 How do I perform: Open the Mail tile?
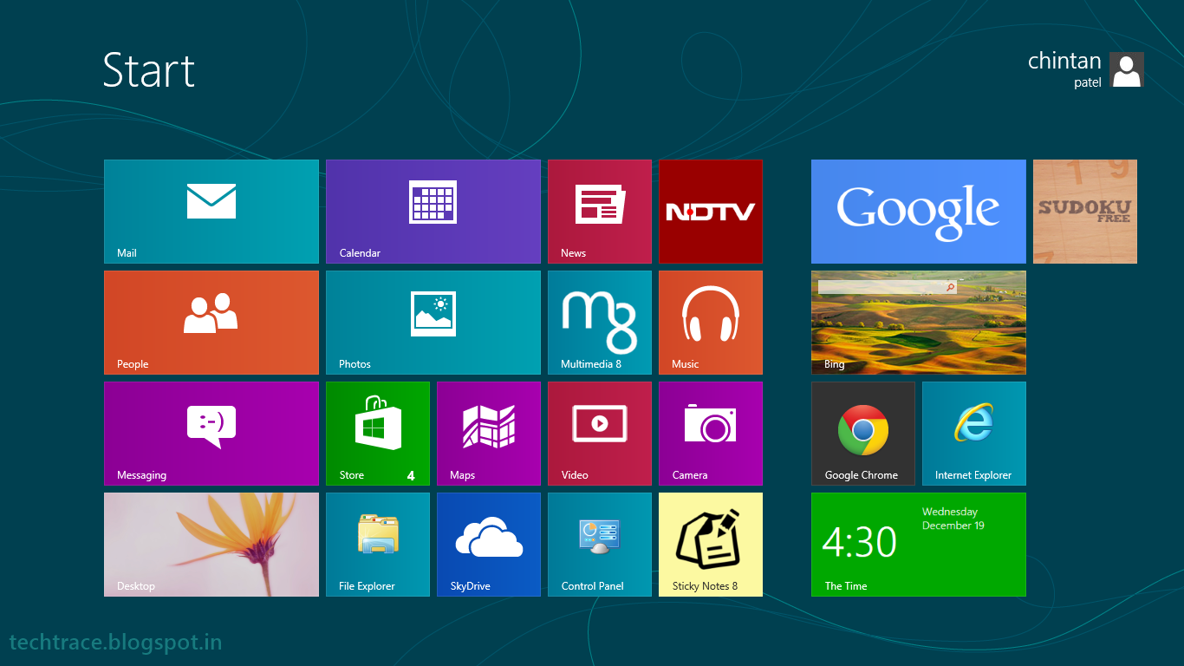[211, 212]
